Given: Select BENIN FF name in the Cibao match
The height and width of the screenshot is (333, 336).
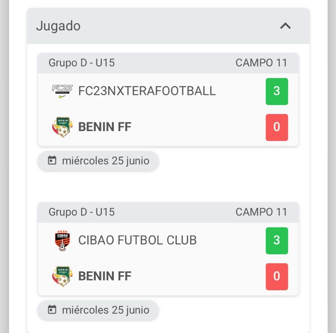Looking at the screenshot, I should 105,276.
